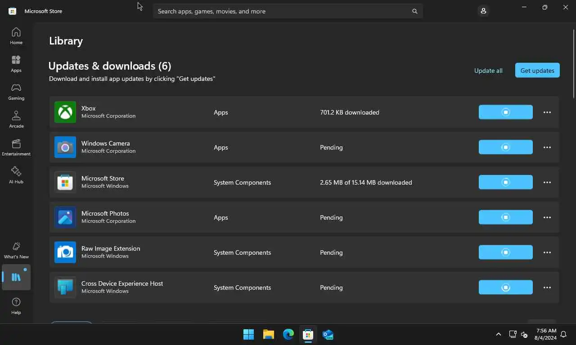Select Cross Device Experience Host title text
Viewport: 576px width, 345px height.
click(122, 283)
